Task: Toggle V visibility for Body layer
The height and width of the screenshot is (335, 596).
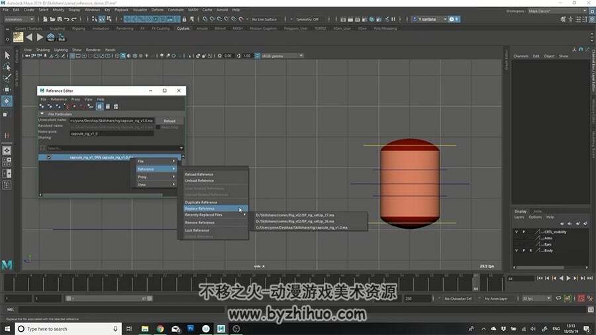Action: [x=516, y=251]
